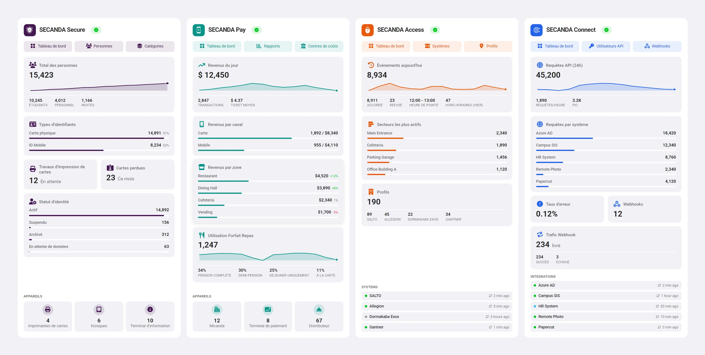
Task: Select the SALTO system row
Action: (437, 296)
